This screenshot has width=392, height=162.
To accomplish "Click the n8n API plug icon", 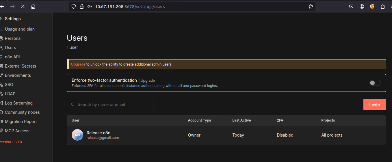I will click(x=1, y=57).
